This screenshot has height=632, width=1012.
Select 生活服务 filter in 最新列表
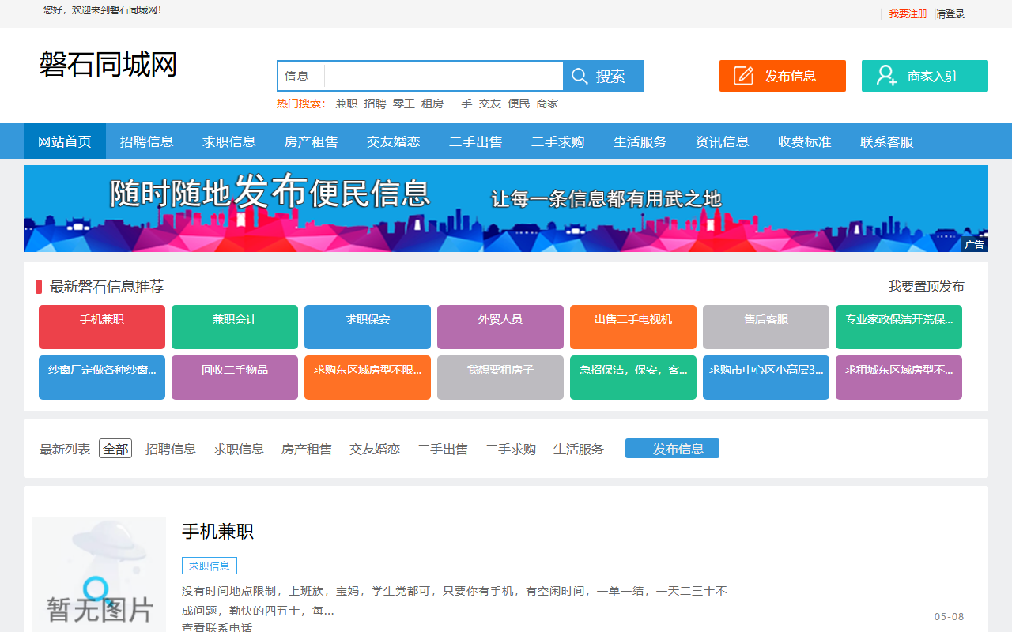coord(579,449)
